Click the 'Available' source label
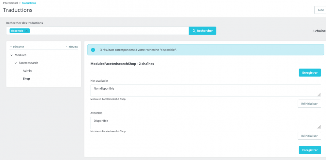The height and width of the screenshot is (160, 326). [96, 113]
